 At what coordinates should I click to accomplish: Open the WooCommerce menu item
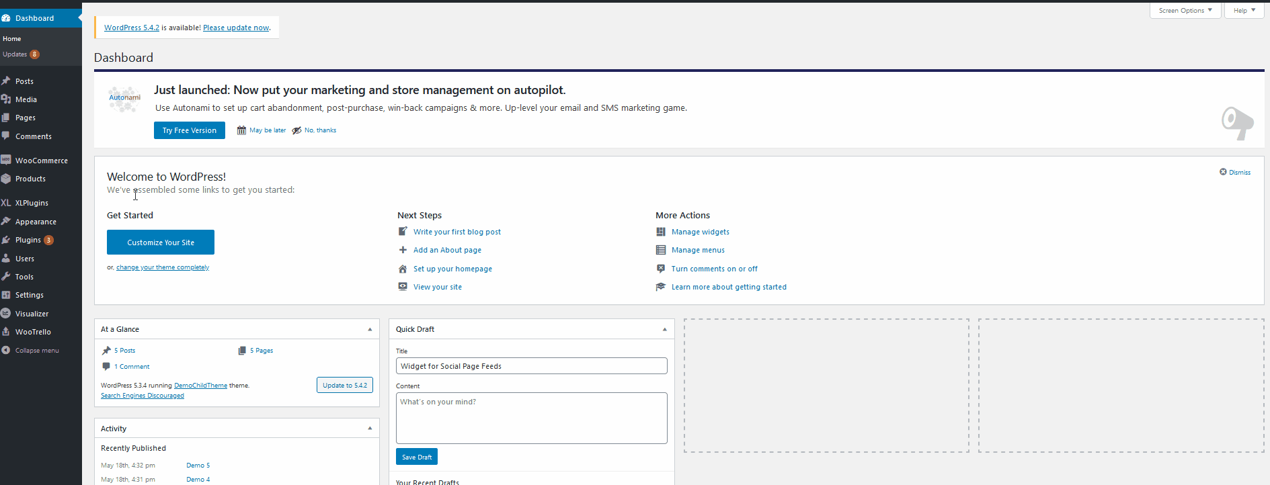pos(41,161)
